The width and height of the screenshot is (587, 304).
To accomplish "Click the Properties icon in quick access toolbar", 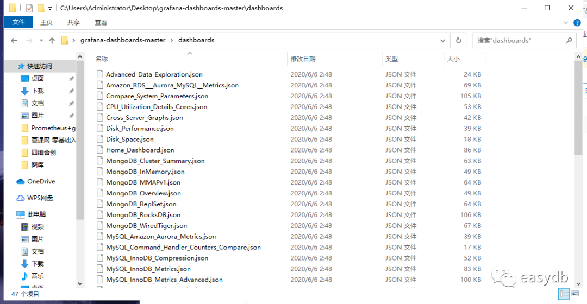I will point(29,8).
